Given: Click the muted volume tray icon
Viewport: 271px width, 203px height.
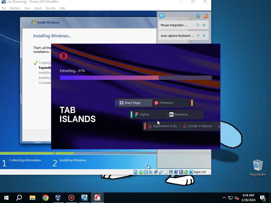Looking at the screenshot, I should click(x=237, y=198).
